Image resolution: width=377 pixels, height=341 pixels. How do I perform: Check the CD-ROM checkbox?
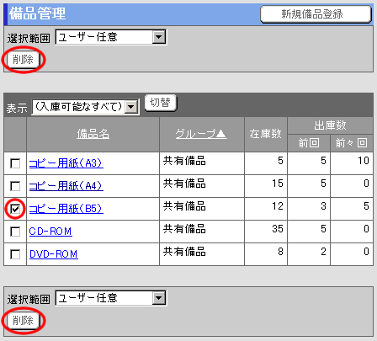(15, 232)
